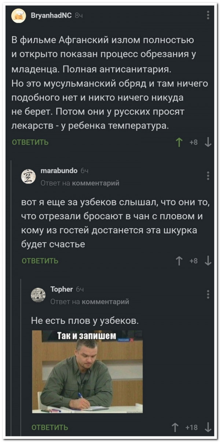Downvote BryanhadNC's comment
Screen dimensions: 220x442
coord(208,142)
